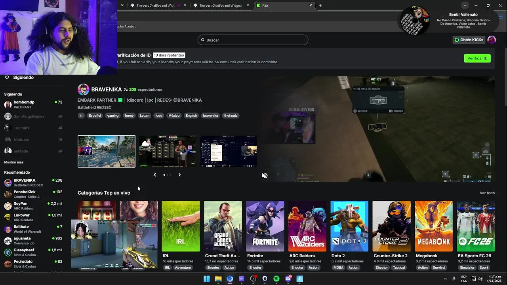This screenshot has height=285, width=507.
Task: Unmute the featured stream preview
Action: 265,175
